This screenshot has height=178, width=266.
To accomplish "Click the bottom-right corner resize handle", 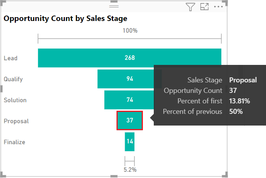I will point(226,176).
